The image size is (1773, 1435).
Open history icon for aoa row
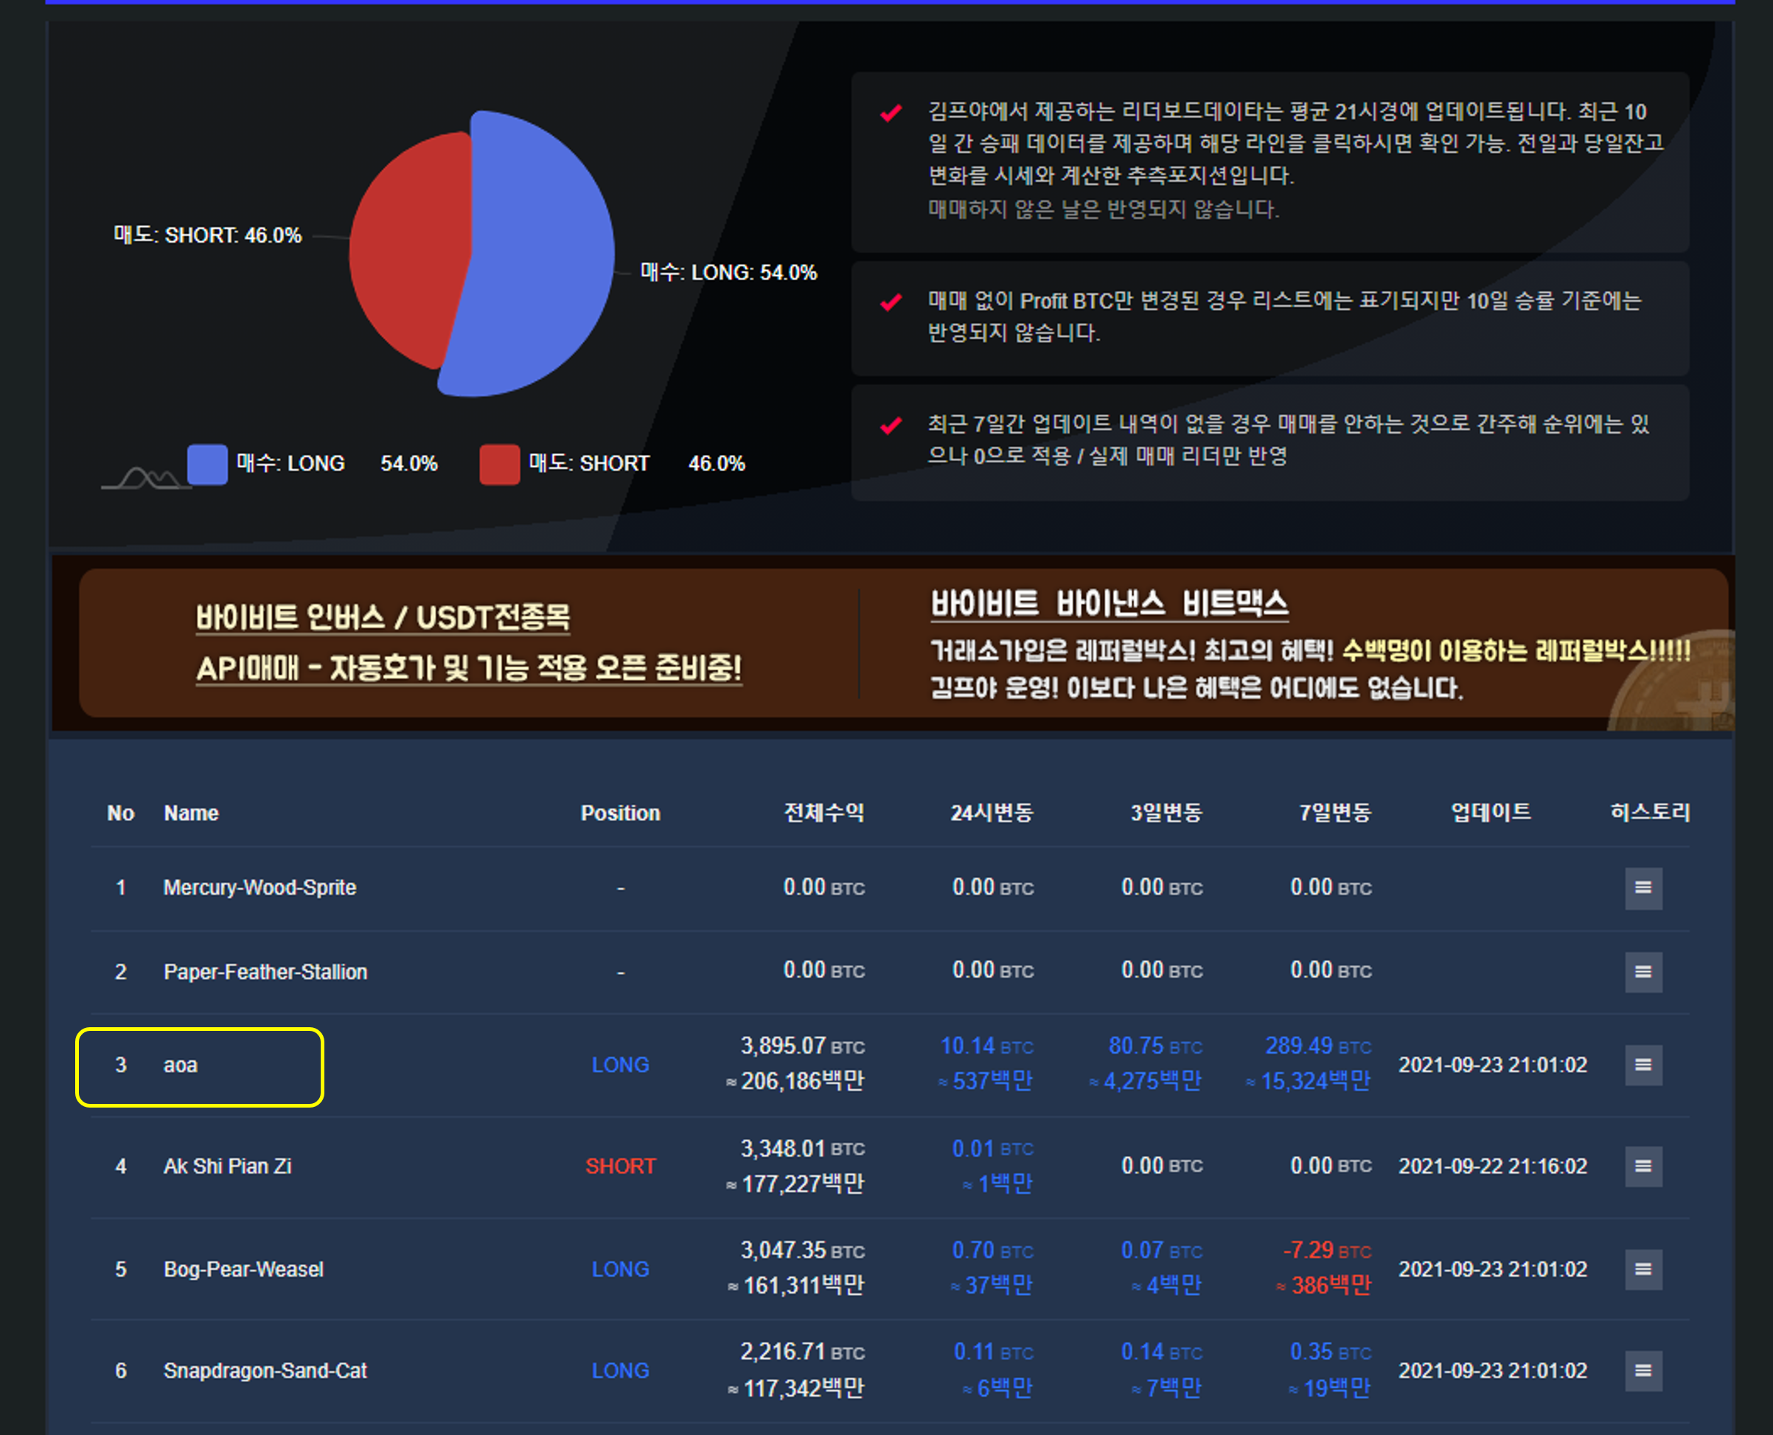pos(1643,1065)
